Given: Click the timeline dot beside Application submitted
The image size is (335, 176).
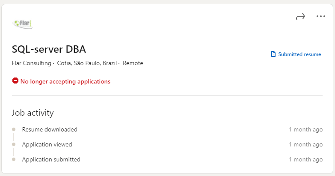Looking at the screenshot, I should tap(14, 159).
